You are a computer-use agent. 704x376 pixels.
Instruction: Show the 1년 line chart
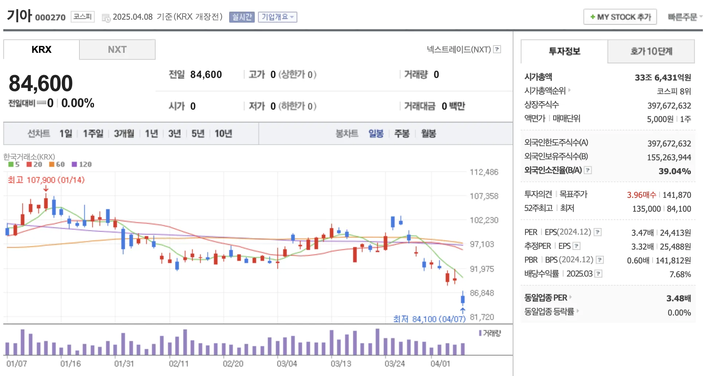pyautogui.click(x=151, y=134)
